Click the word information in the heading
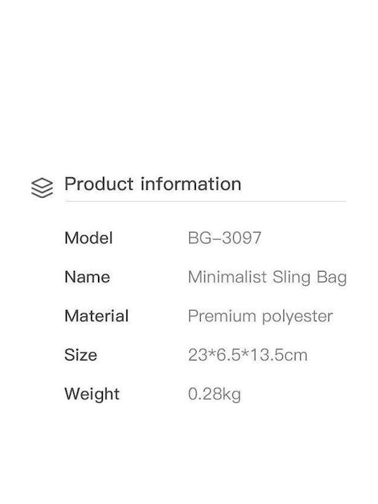 (191, 184)
